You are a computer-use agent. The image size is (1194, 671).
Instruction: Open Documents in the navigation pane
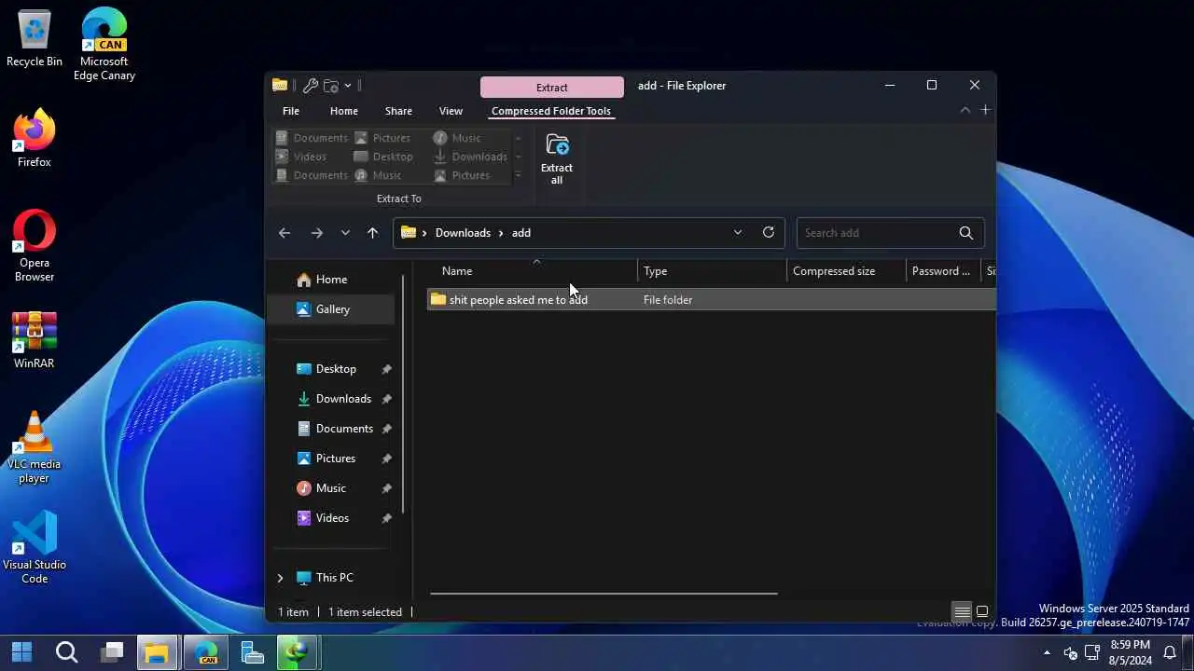[344, 429]
